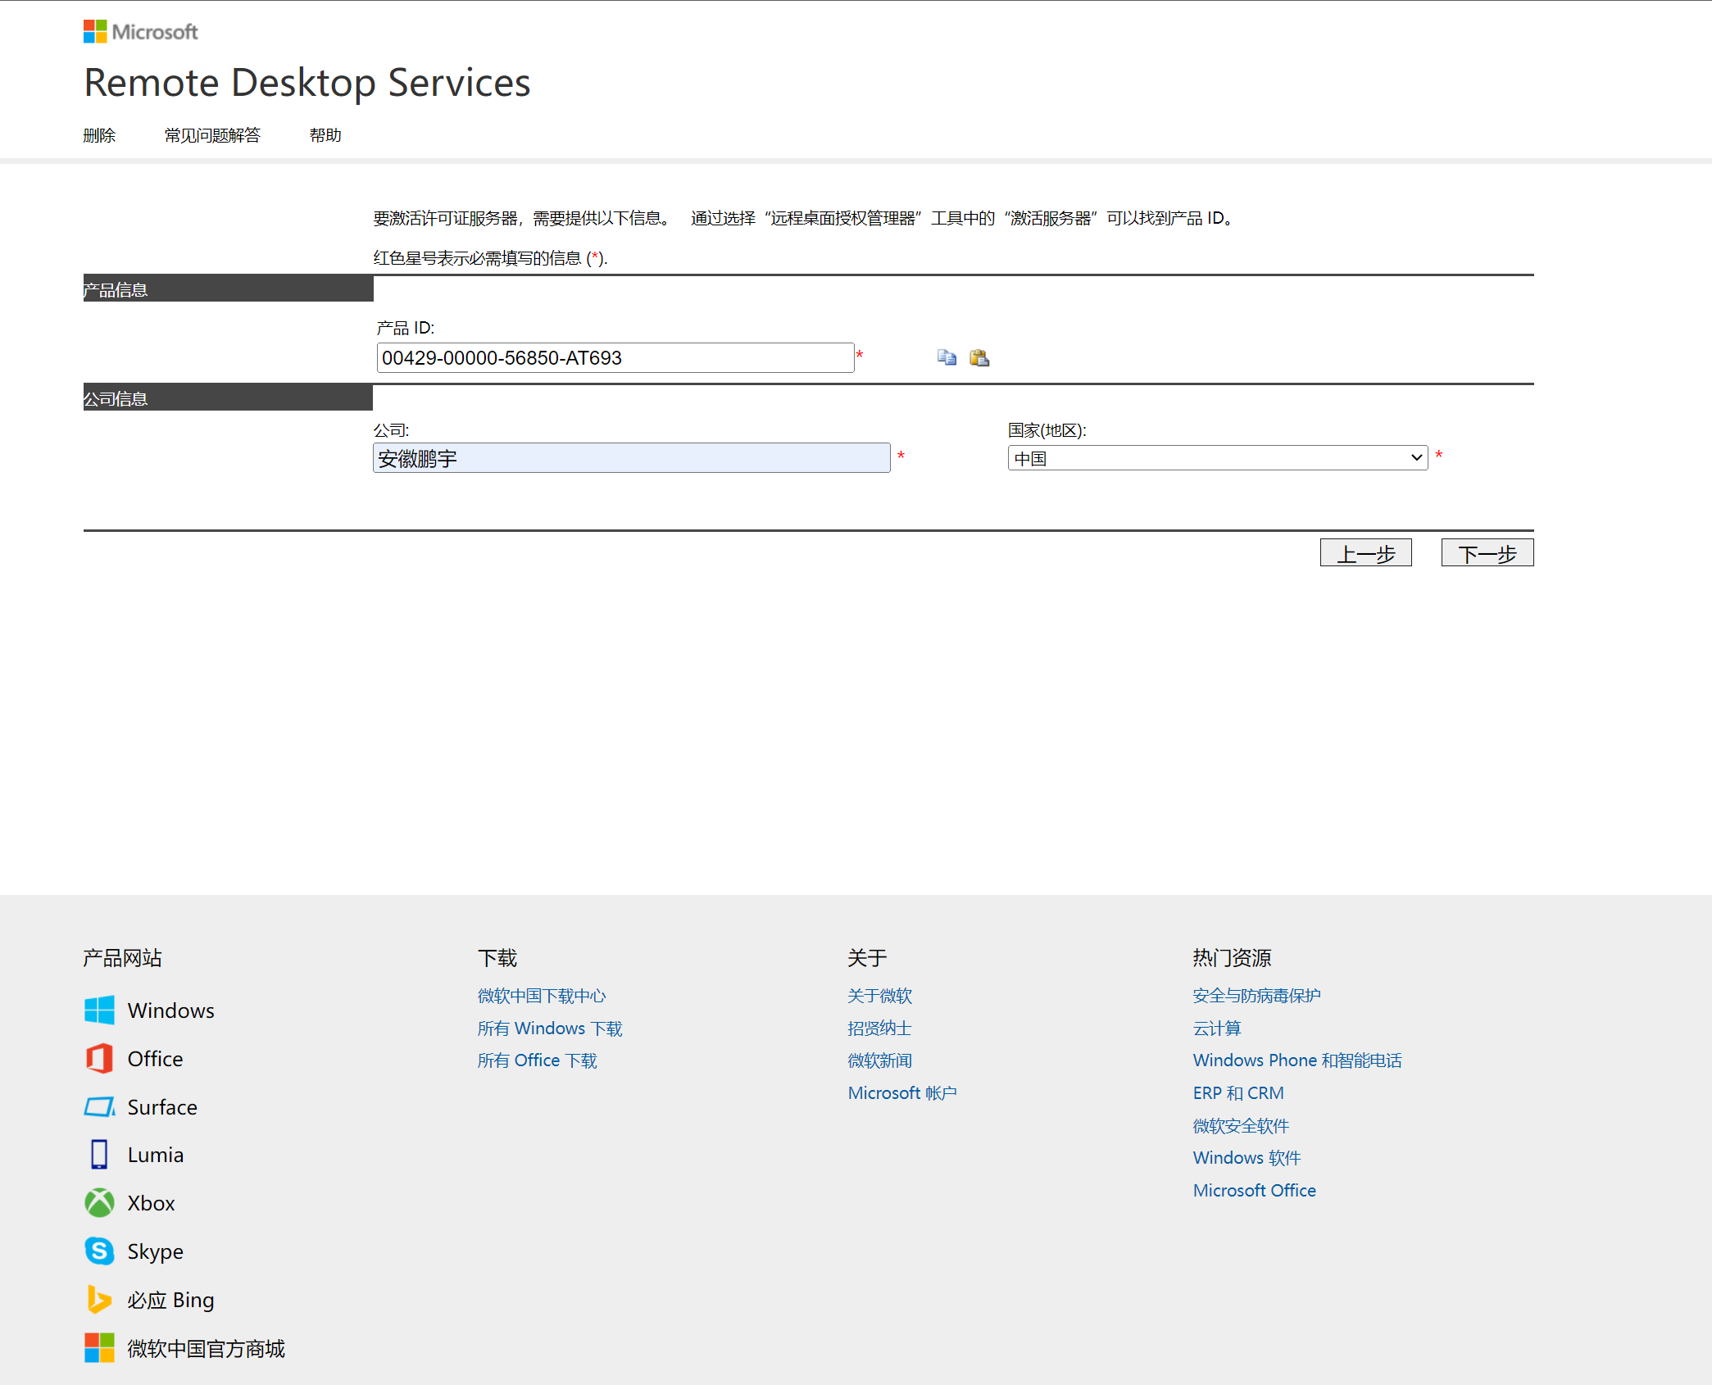The height and width of the screenshot is (1385, 1712).
Task: Click the Skype text link in footer
Action: [155, 1252]
